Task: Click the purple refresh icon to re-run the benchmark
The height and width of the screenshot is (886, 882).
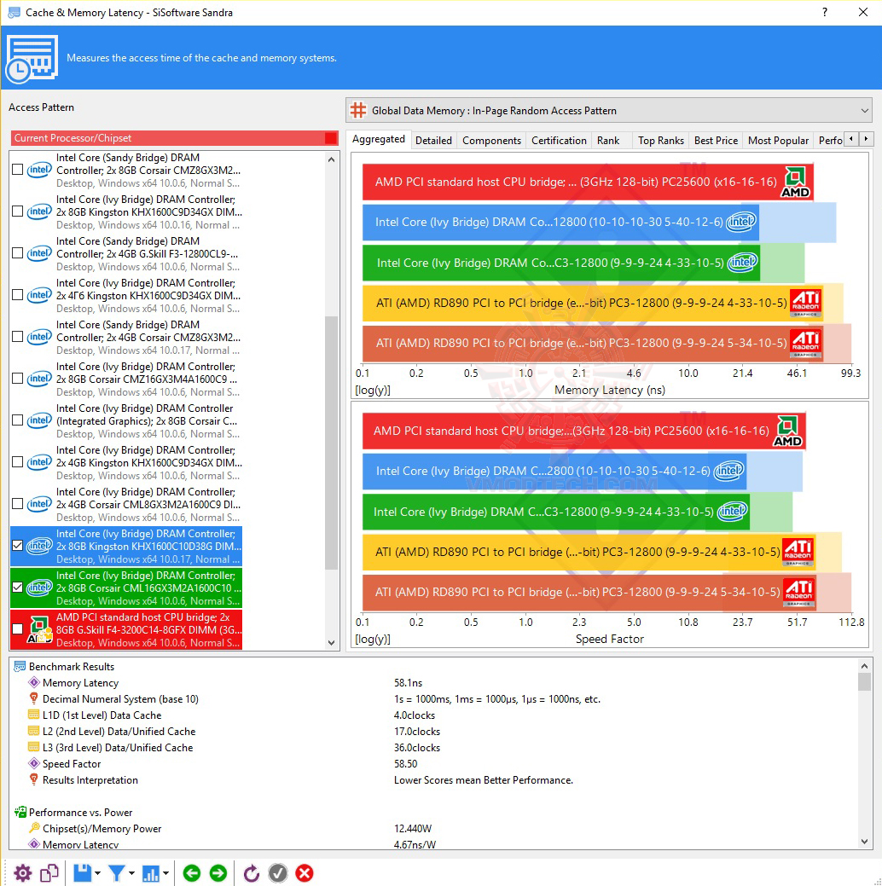Action: [251, 873]
